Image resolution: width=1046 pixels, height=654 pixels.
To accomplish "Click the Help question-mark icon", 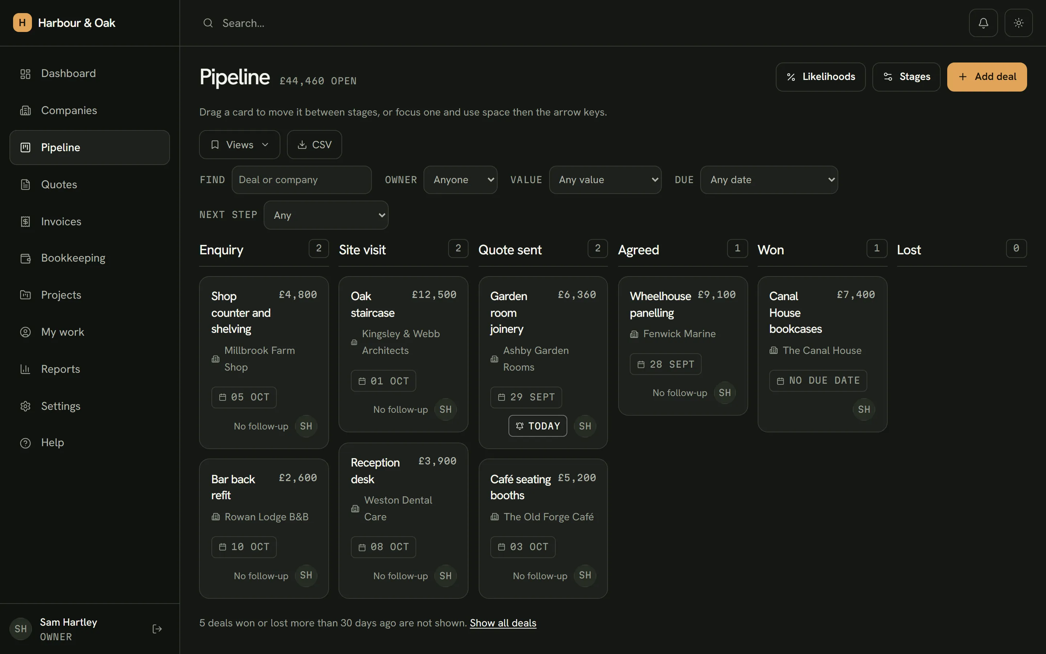I will coord(25,443).
